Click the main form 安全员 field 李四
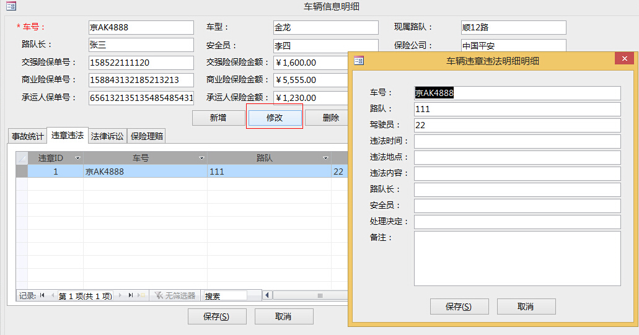Viewport: 639px width, 335px height. coord(325,46)
